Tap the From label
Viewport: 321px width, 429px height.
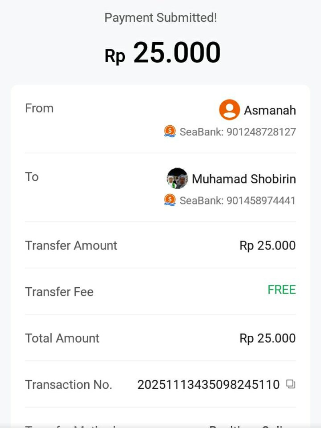click(x=39, y=108)
